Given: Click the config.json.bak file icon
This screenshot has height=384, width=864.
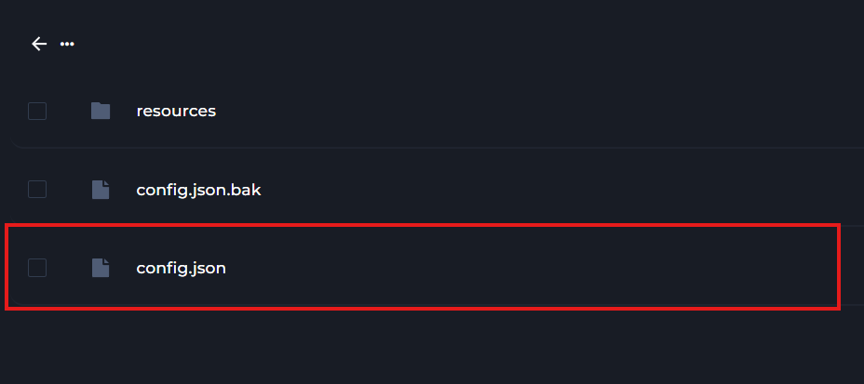Looking at the screenshot, I should [x=101, y=190].
